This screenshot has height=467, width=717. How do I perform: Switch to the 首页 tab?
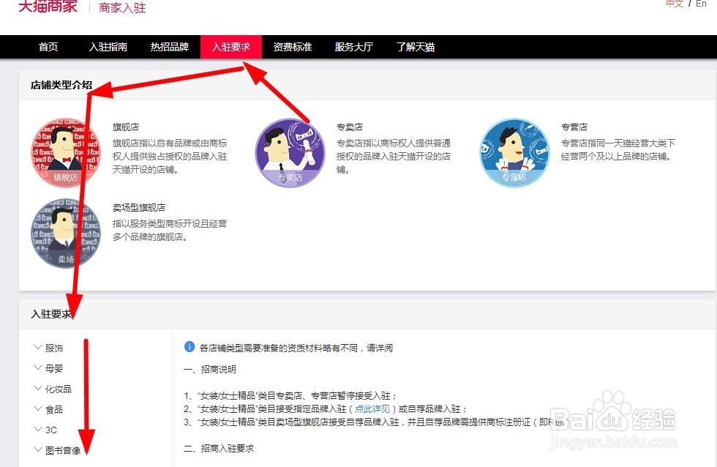pyautogui.click(x=48, y=46)
